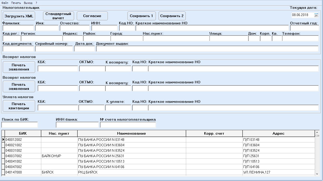Viewport: 323px width, 181px height.
Task: Select the УЛ.ЛЕНИНА,127 address cell
Action: pos(278,172)
